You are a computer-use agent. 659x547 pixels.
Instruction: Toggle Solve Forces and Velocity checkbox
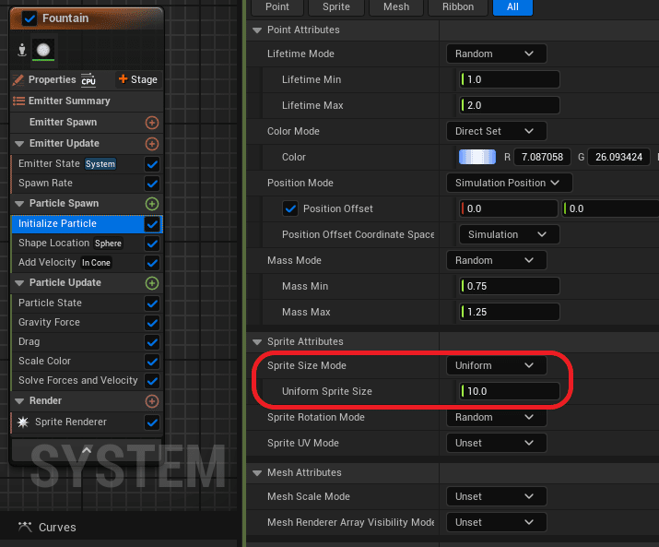pyautogui.click(x=152, y=380)
